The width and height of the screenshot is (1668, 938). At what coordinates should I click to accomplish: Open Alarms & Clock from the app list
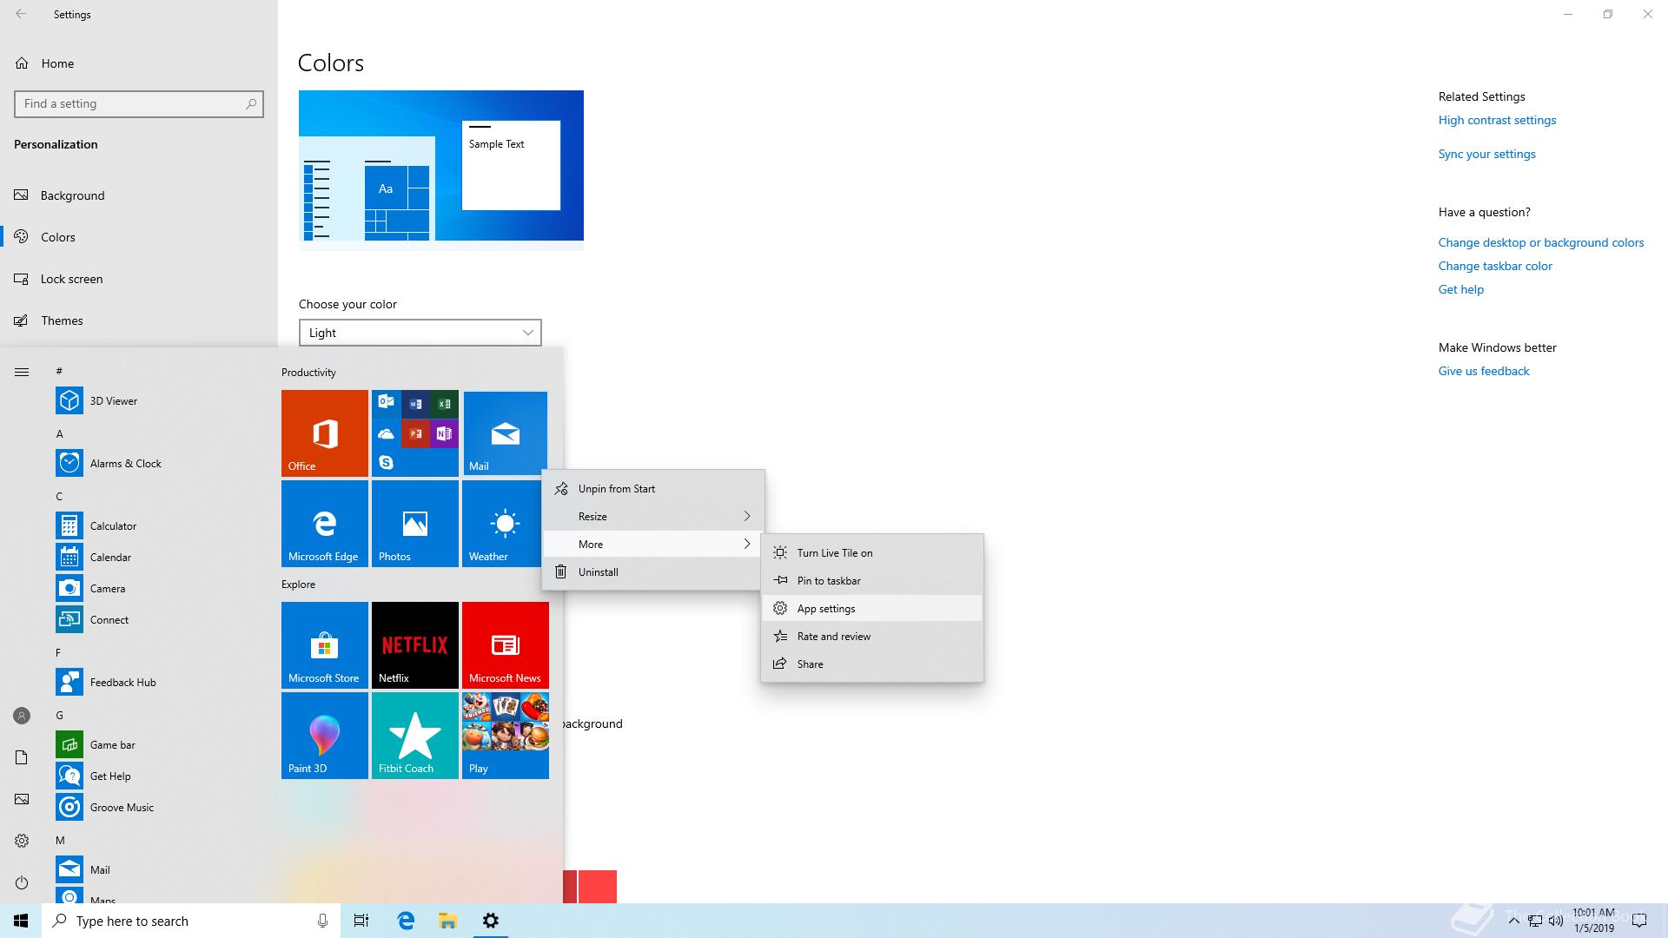point(156,463)
